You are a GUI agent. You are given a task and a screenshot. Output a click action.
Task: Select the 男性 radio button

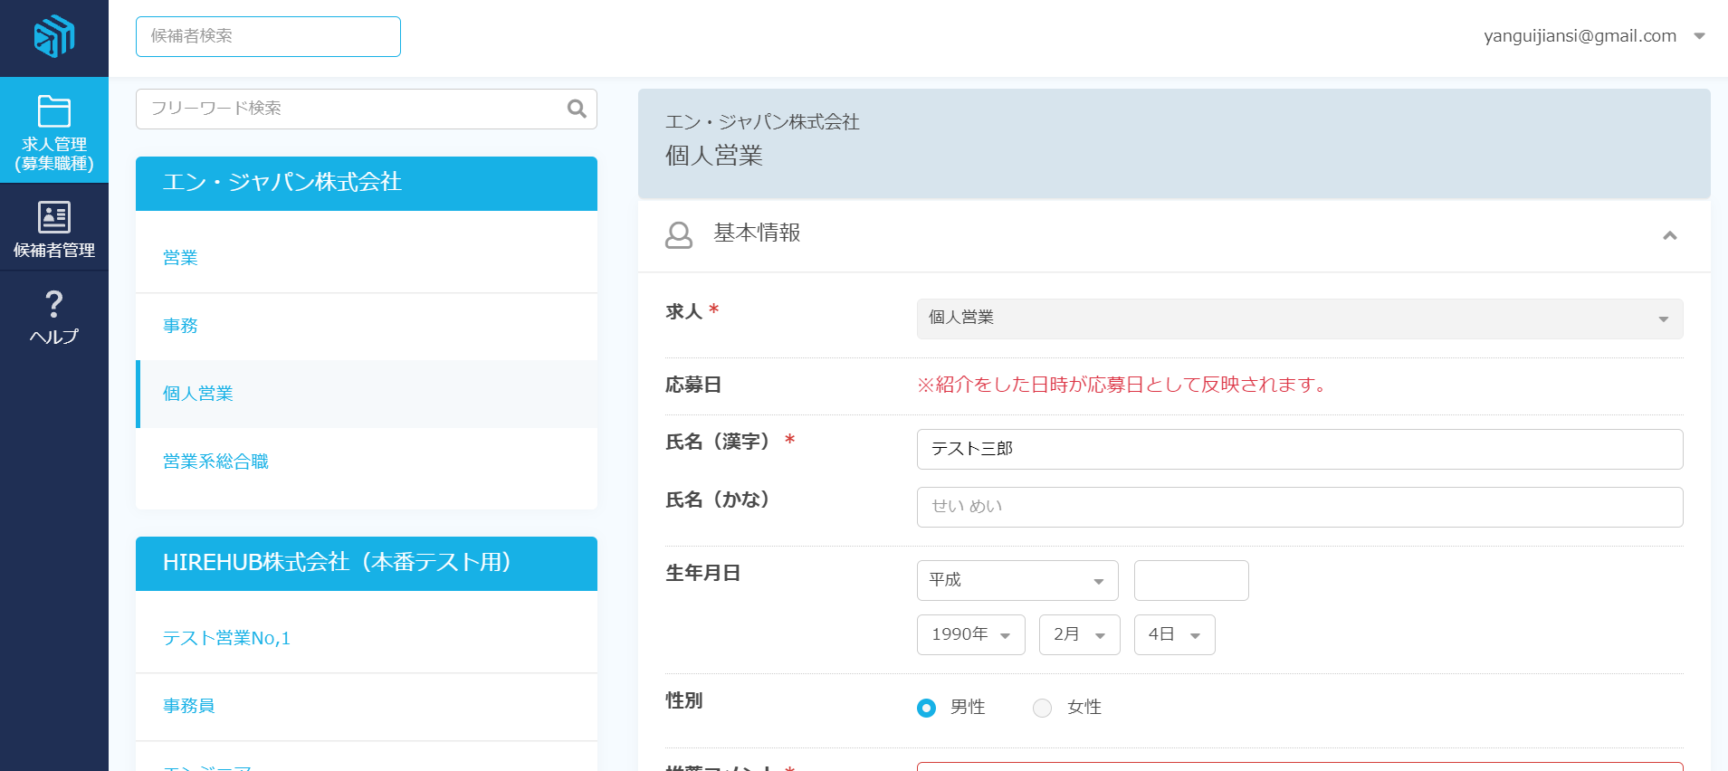pyautogui.click(x=926, y=708)
